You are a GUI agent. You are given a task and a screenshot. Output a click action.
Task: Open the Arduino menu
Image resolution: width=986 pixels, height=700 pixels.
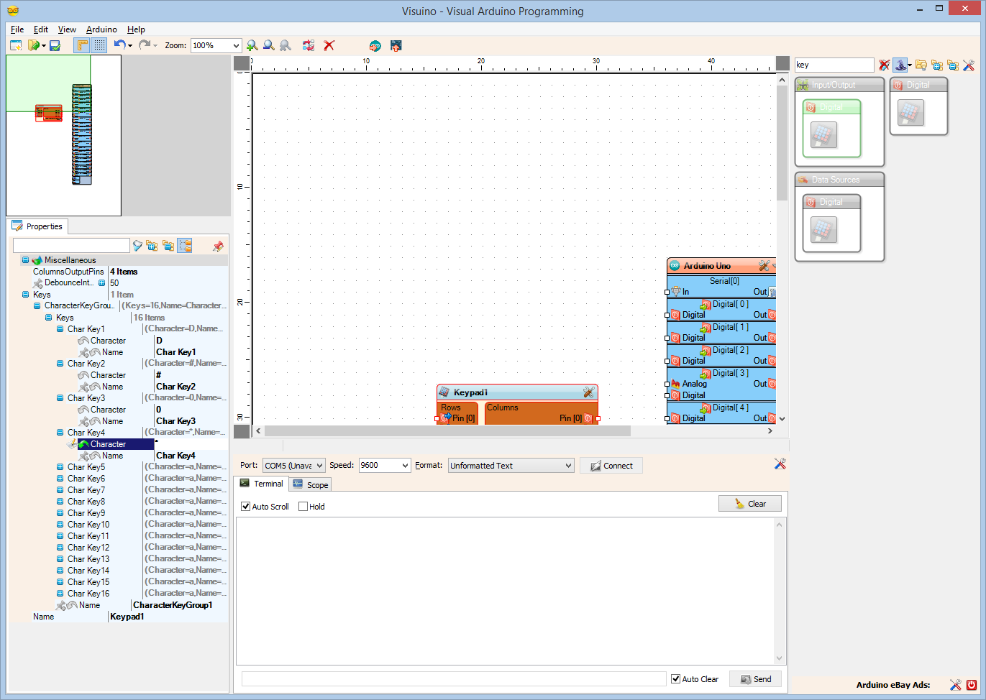[101, 29]
